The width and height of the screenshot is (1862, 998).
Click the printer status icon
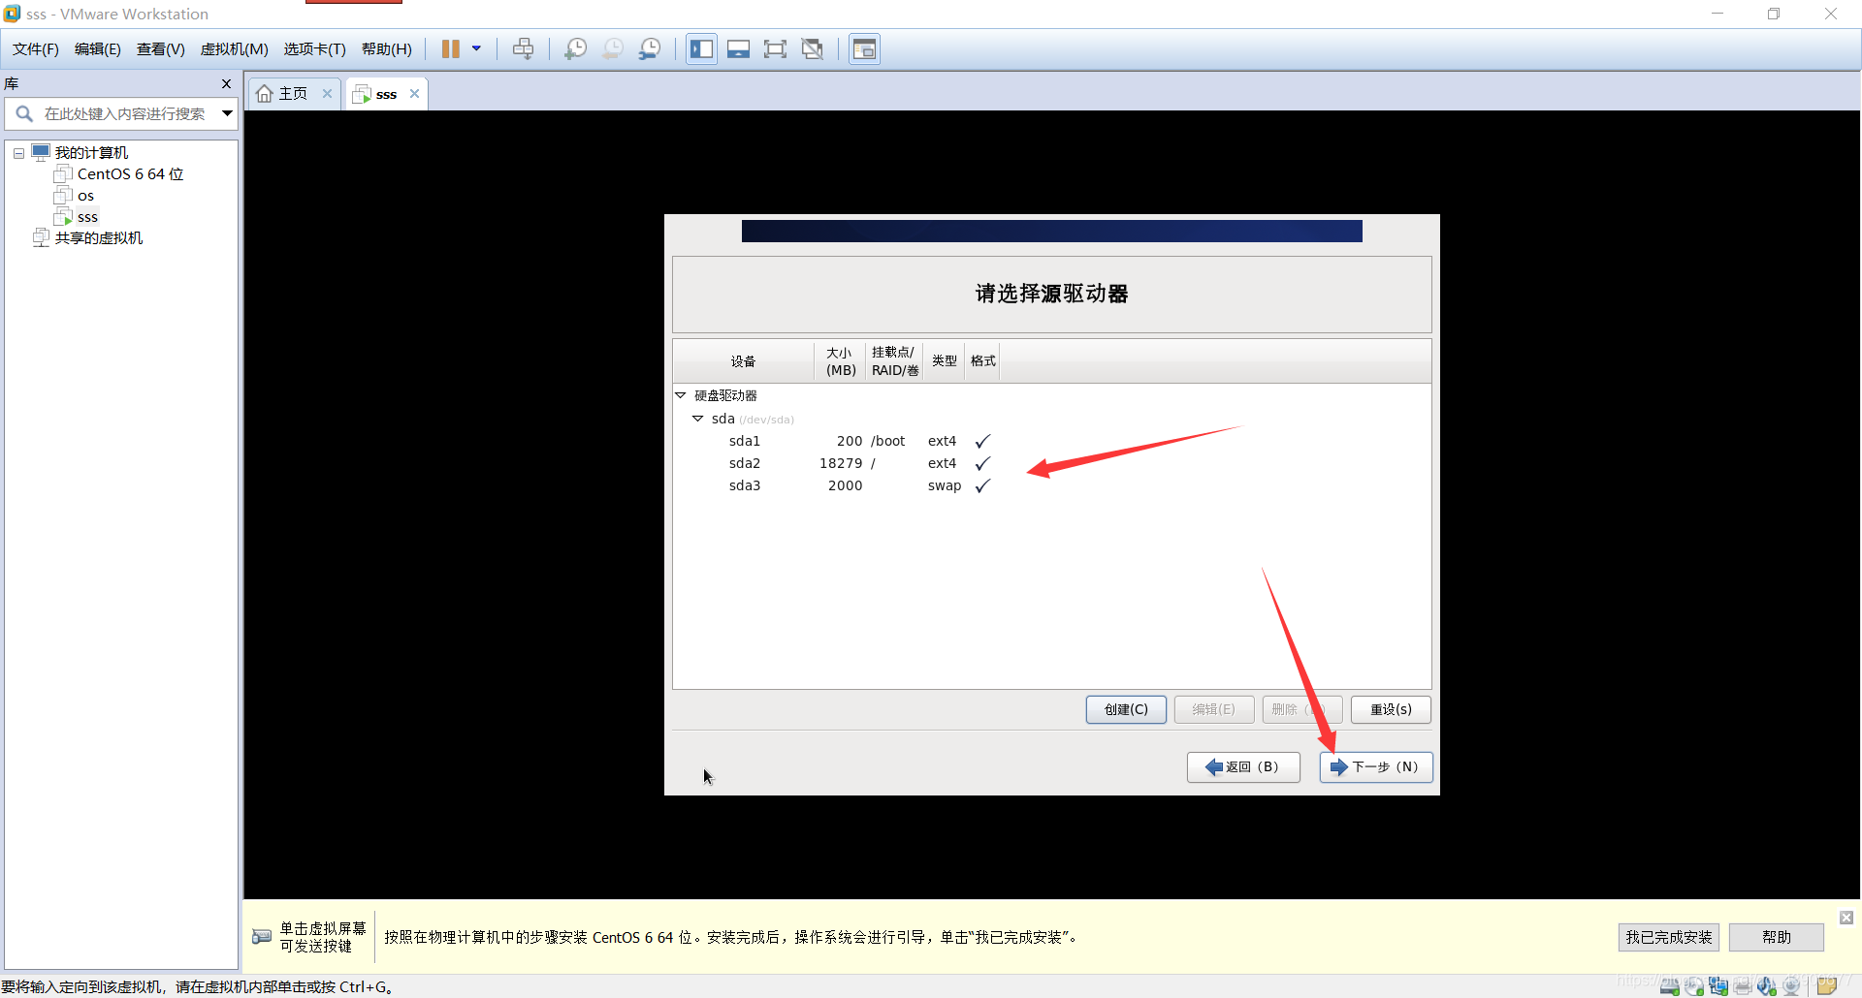click(1743, 986)
